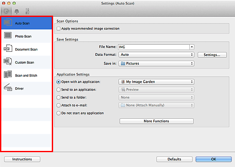
Task: Select the Driver label
Action: (19, 89)
